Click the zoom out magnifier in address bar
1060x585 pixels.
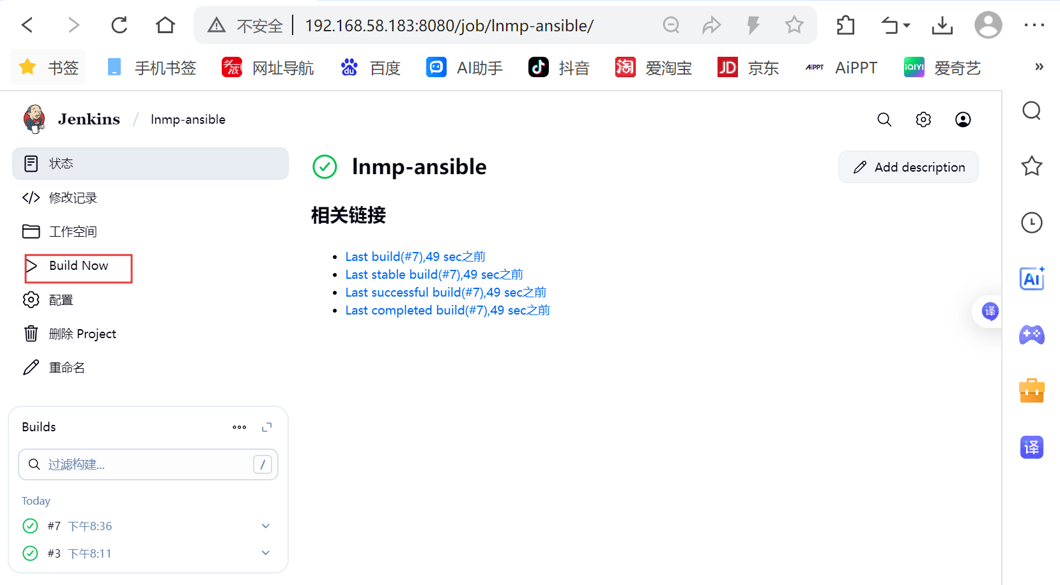671,25
